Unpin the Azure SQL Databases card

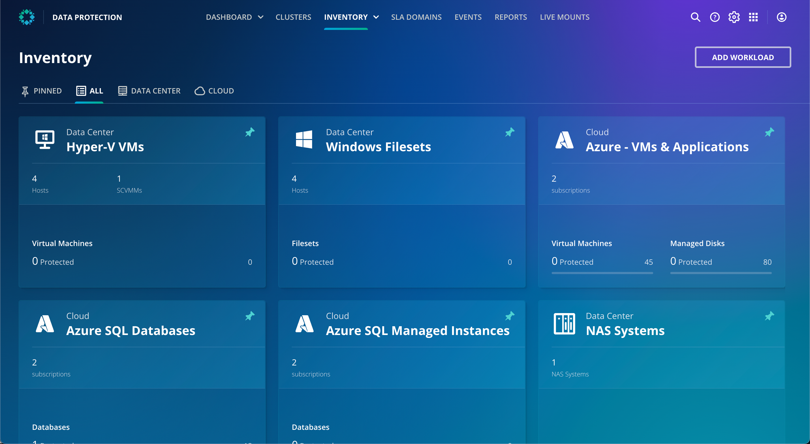(250, 316)
